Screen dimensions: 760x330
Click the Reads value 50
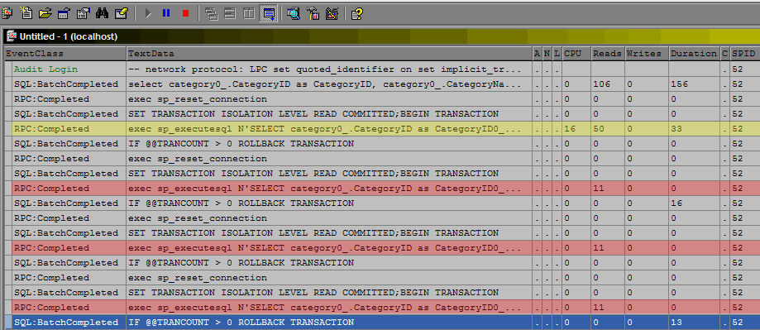(599, 129)
